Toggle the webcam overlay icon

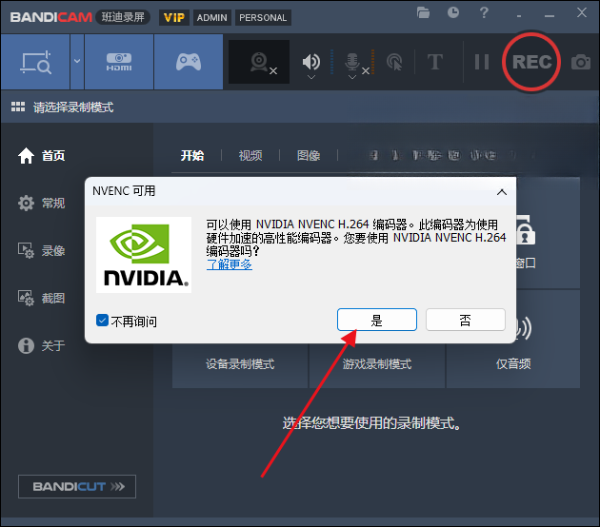(259, 62)
